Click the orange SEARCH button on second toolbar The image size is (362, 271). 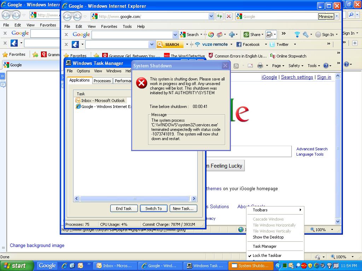[170, 44]
